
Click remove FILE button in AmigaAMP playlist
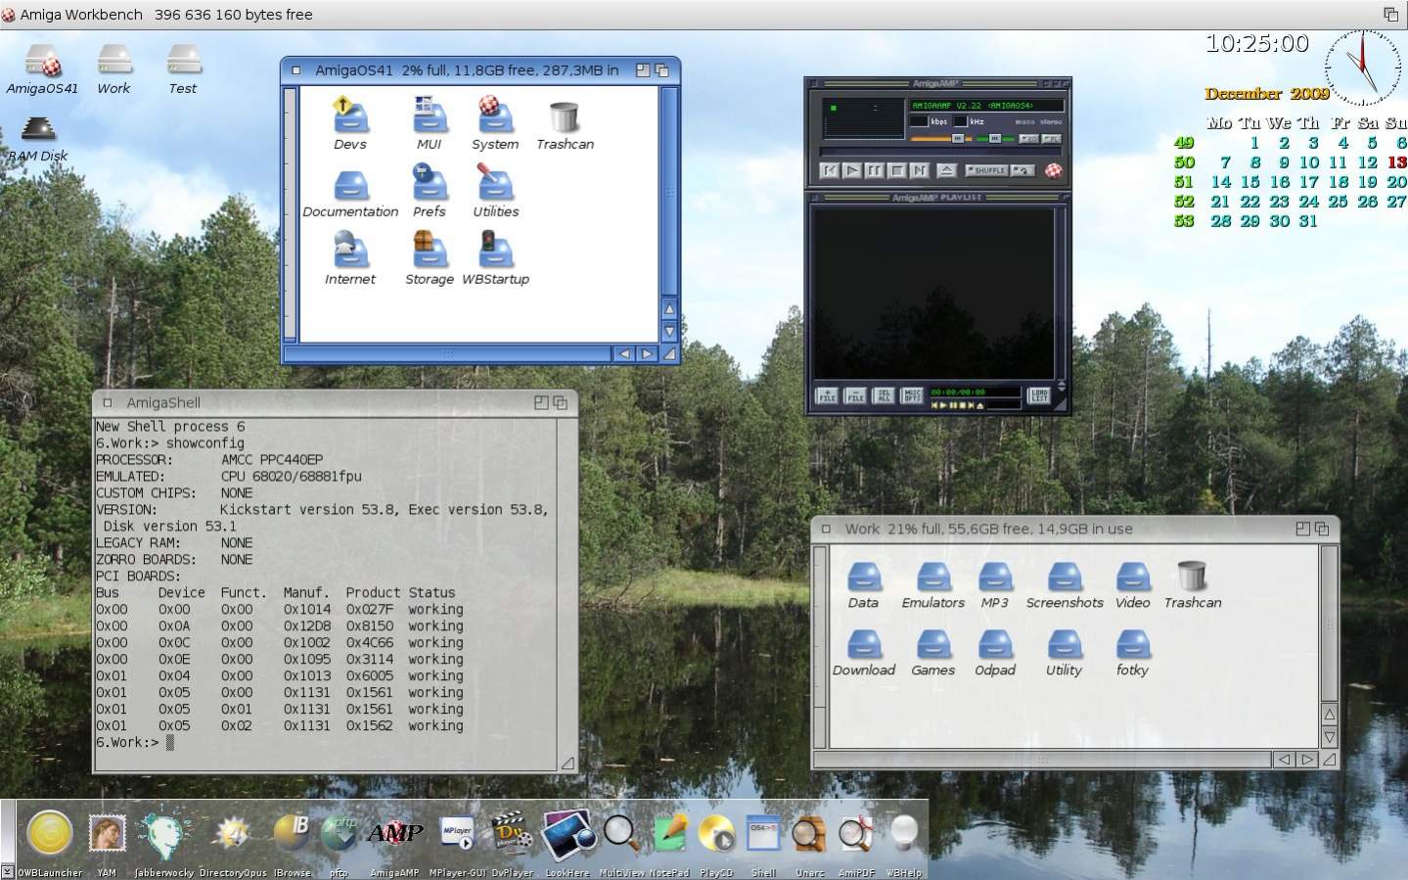tap(854, 395)
